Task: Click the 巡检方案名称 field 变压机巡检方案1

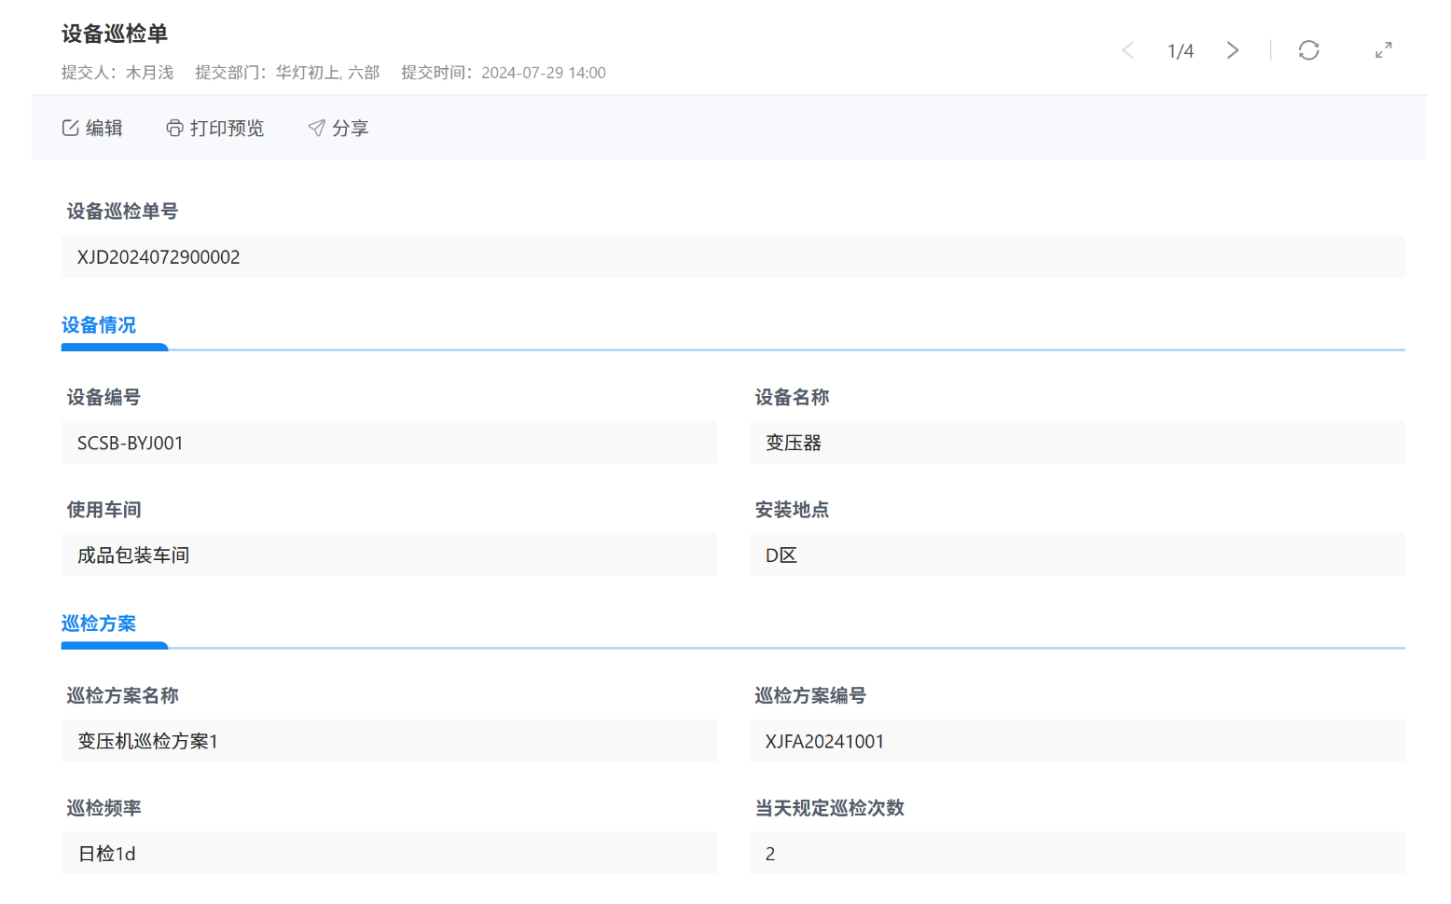Action: (x=389, y=741)
